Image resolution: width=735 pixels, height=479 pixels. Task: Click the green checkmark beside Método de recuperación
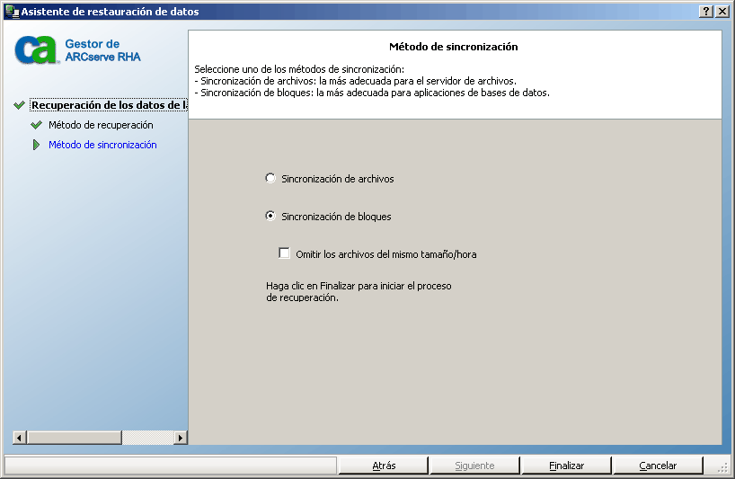pos(36,125)
